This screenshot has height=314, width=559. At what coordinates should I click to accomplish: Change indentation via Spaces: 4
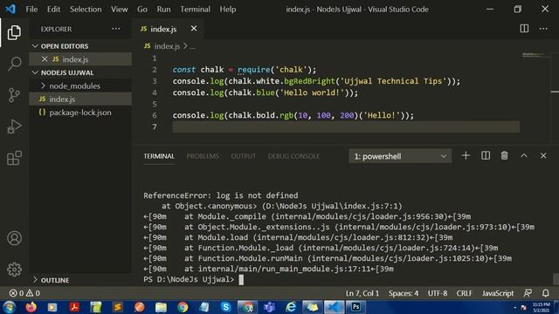pos(404,293)
